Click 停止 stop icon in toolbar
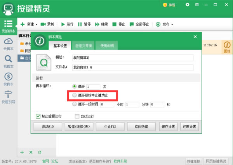 pyautogui.click(x=115, y=24)
